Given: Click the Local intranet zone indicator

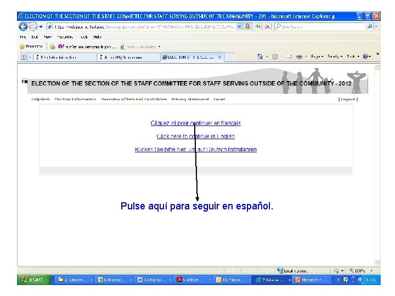Looking at the screenshot, I should [x=292, y=271].
